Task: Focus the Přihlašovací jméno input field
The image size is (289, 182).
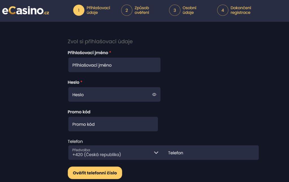Action: (114, 65)
